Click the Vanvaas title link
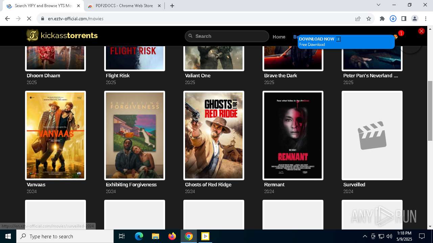 [36, 185]
